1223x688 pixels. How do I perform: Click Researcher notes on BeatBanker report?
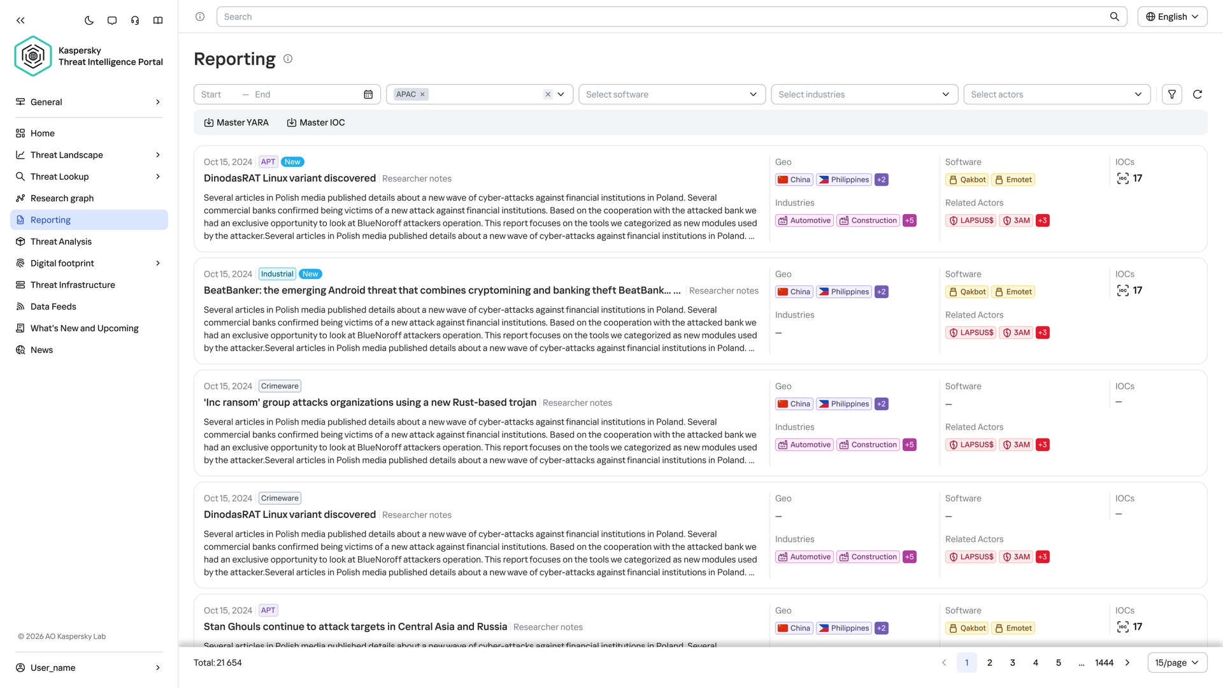click(724, 290)
